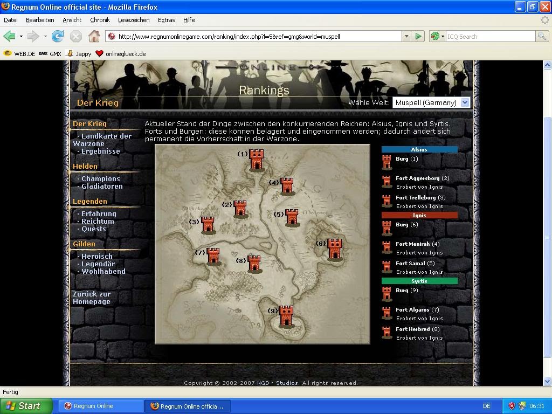Click the tower icon beside Fort Trelleborg
This screenshot has height=414, width=552.
[x=387, y=202]
